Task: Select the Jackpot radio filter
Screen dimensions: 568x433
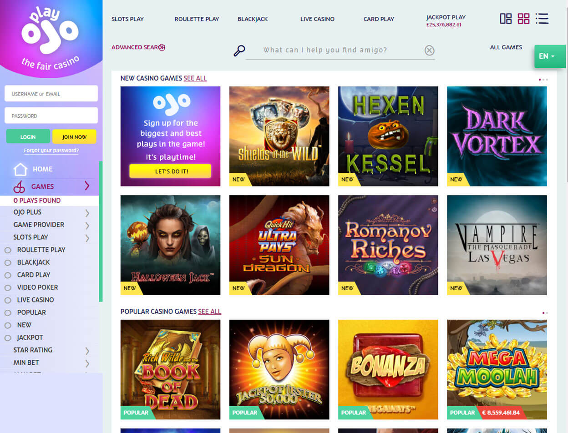Action: (x=8, y=338)
